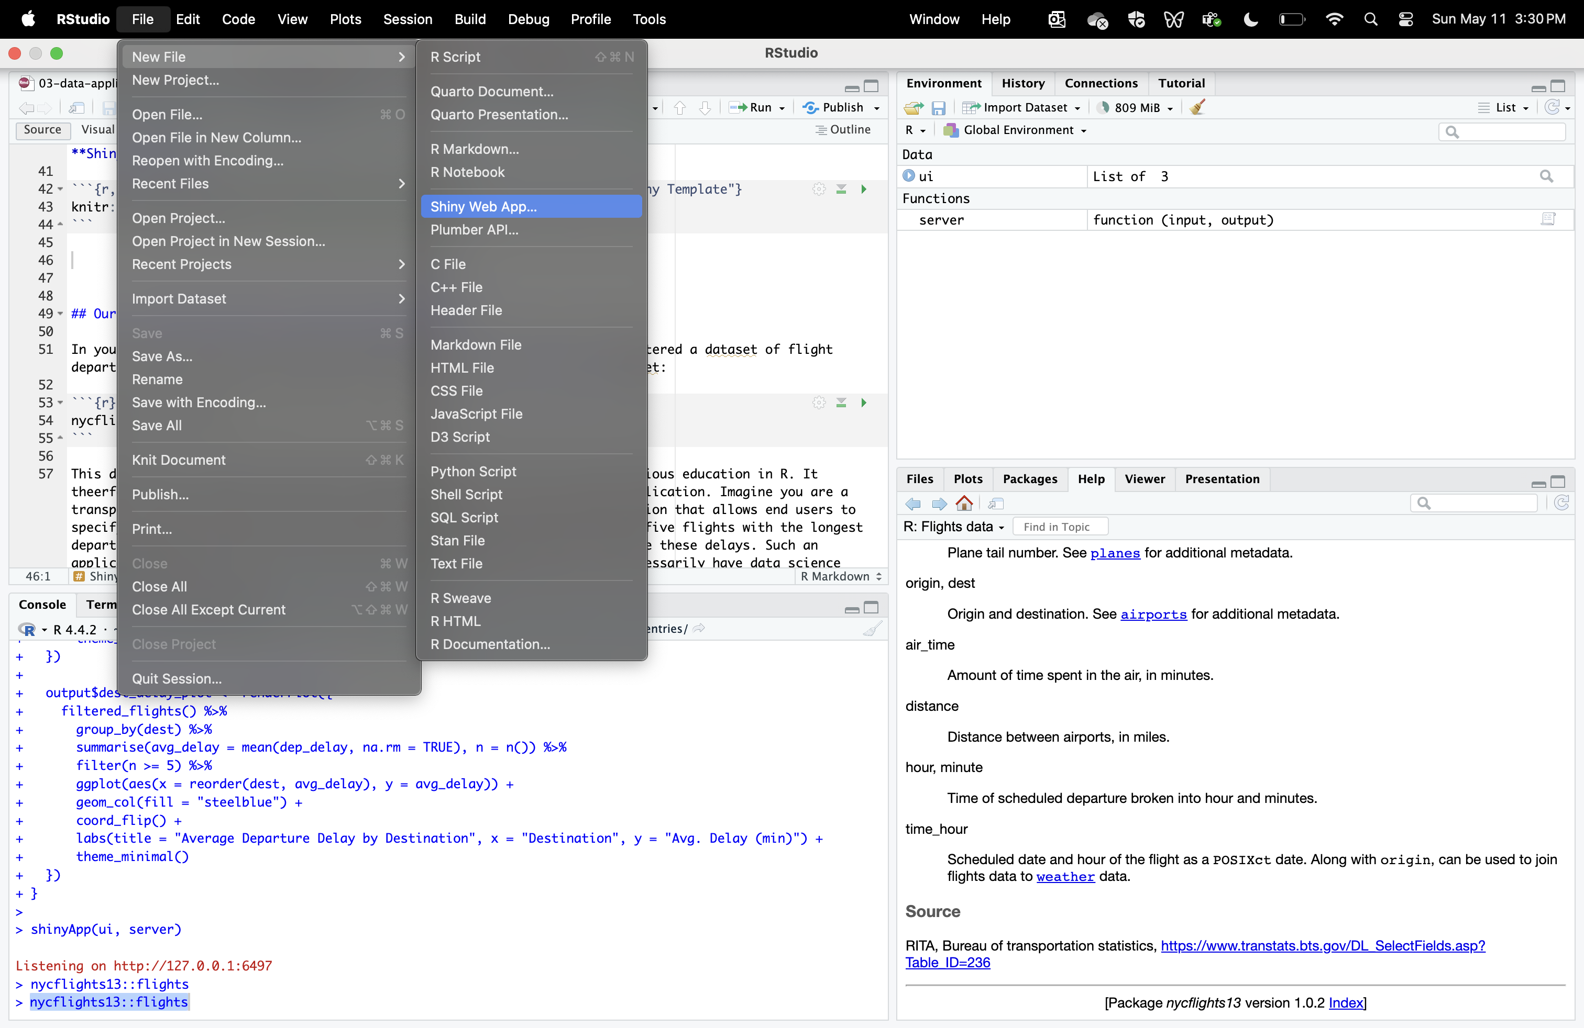Screen dimensions: 1584x1028
Task: Inspect the ui object with magnifier icon
Action: pos(1547,176)
